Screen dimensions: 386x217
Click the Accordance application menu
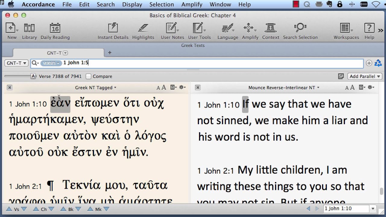pyautogui.click(x=38, y=5)
